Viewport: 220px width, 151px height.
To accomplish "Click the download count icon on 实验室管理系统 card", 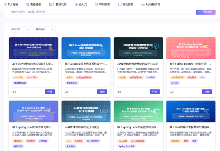I will coord(66,92).
